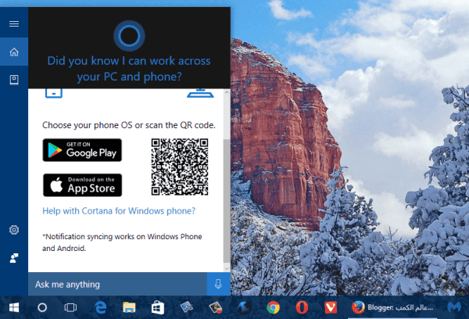Open File Explorer from the taskbar
This screenshot has width=469, height=319.
pyautogui.click(x=129, y=307)
